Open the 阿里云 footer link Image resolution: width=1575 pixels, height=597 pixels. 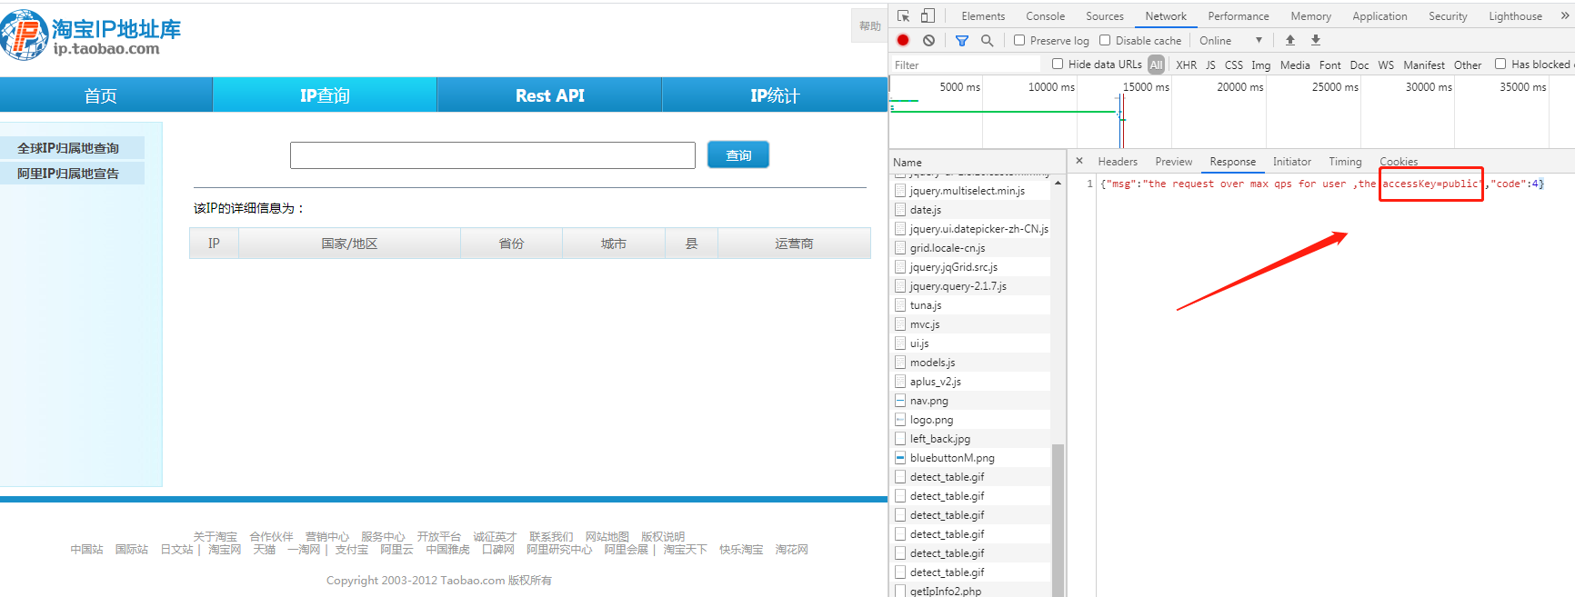396,550
